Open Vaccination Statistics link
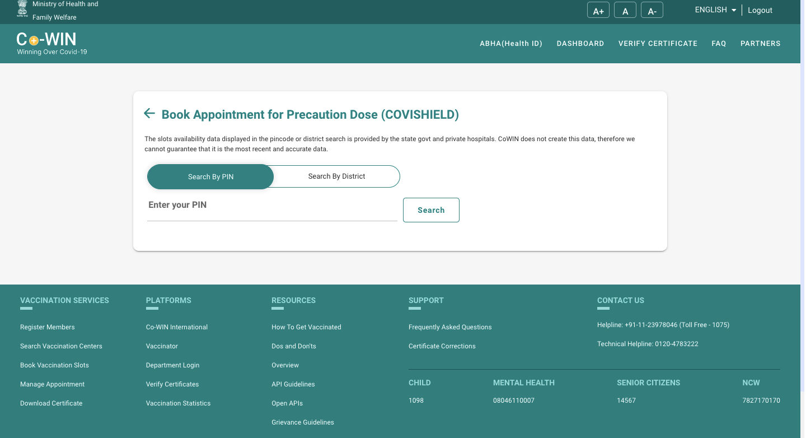The height and width of the screenshot is (438, 806). 178,403
